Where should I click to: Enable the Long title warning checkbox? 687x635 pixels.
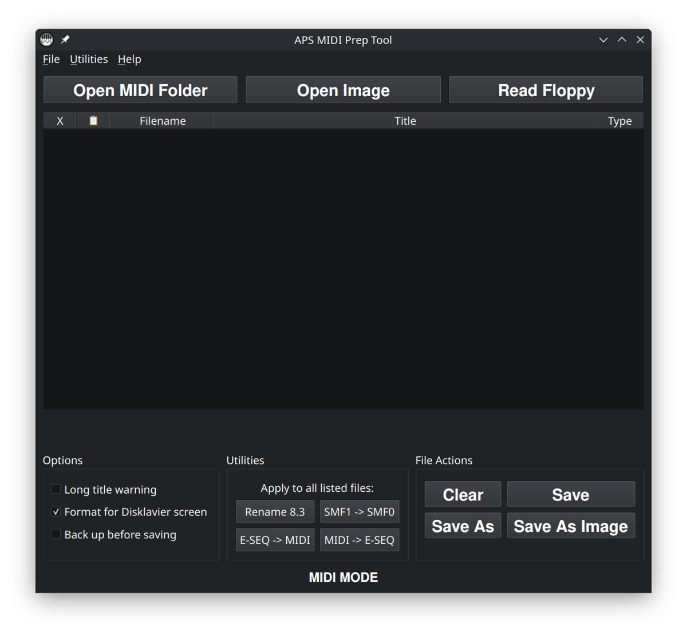point(56,489)
